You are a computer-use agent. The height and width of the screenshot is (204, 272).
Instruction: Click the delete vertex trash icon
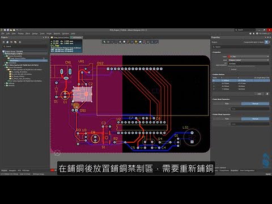(267, 94)
